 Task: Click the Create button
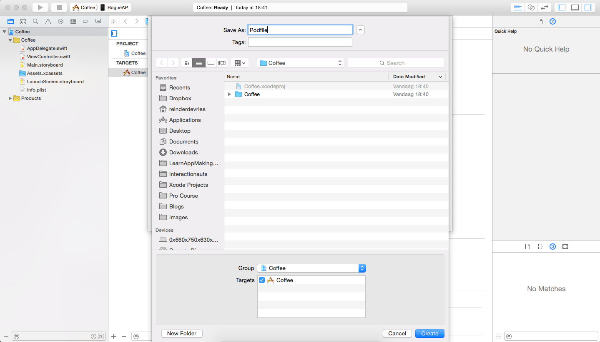430,333
